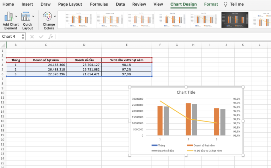This screenshot has width=271, height=168.
Task: Select column E header
Action: (x=127, y=45)
